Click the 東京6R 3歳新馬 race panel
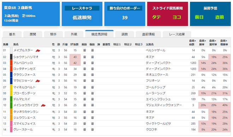The width and height of the screenshot is (233, 137). (31, 14)
